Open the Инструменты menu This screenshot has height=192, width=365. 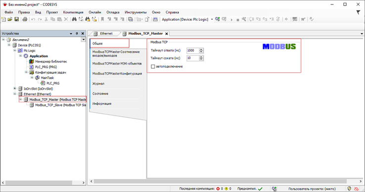tap(136, 12)
